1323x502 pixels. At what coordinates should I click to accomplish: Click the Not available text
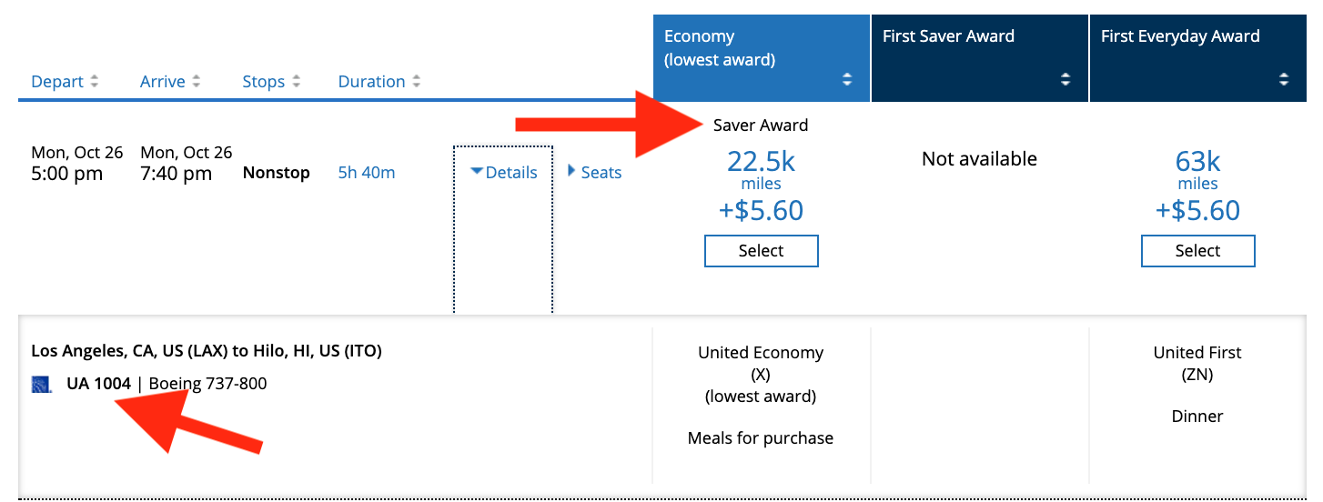click(x=980, y=159)
